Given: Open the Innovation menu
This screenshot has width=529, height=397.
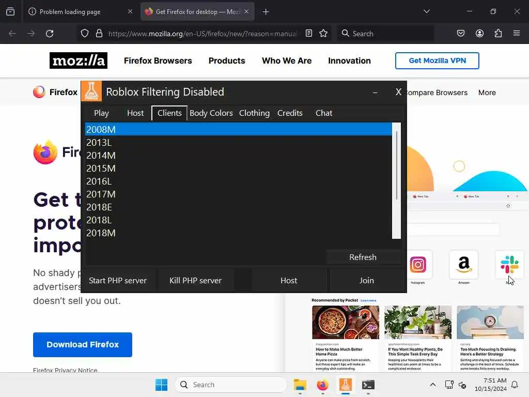Looking at the screenshot, I should pyautogui.click(x=349, y=61).
